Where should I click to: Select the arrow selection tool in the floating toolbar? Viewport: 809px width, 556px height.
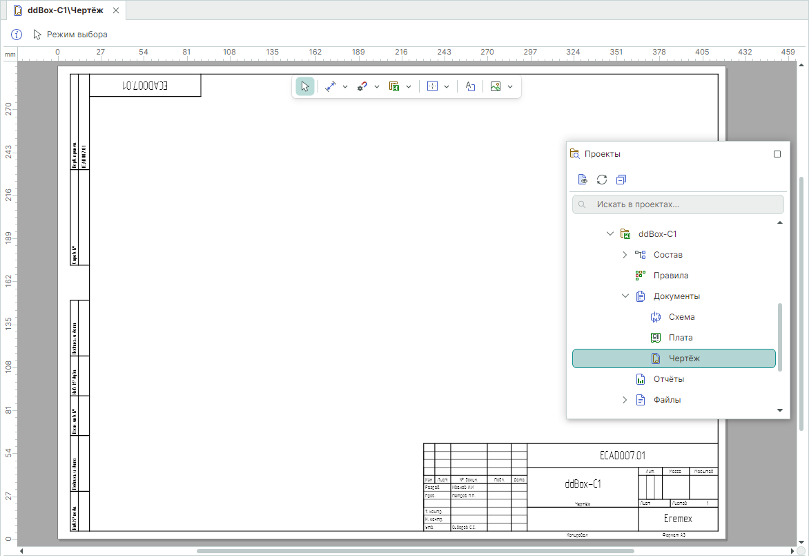pyautogui.click(x=305, y=86)
